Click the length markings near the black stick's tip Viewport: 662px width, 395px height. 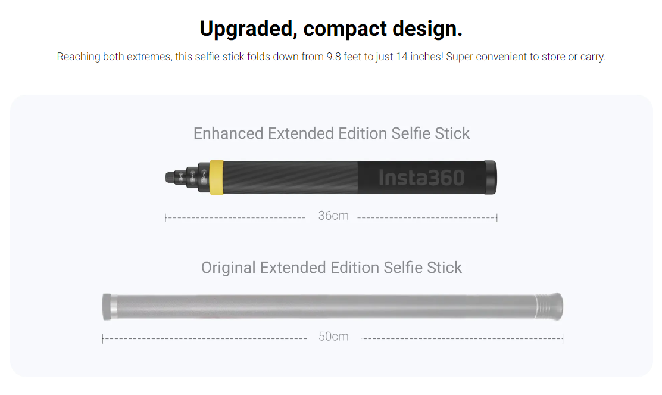[193, 177]
